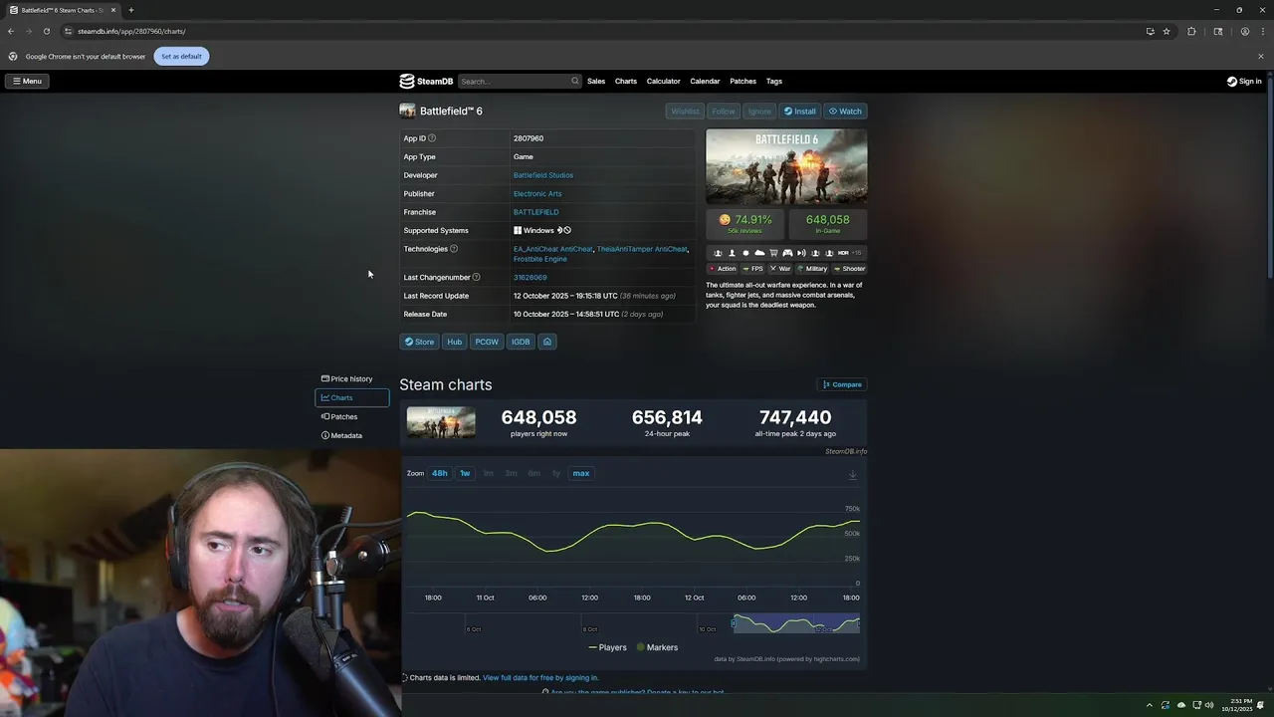
Task: Open the Sales nav item
Action: click(x=596, y=82)
